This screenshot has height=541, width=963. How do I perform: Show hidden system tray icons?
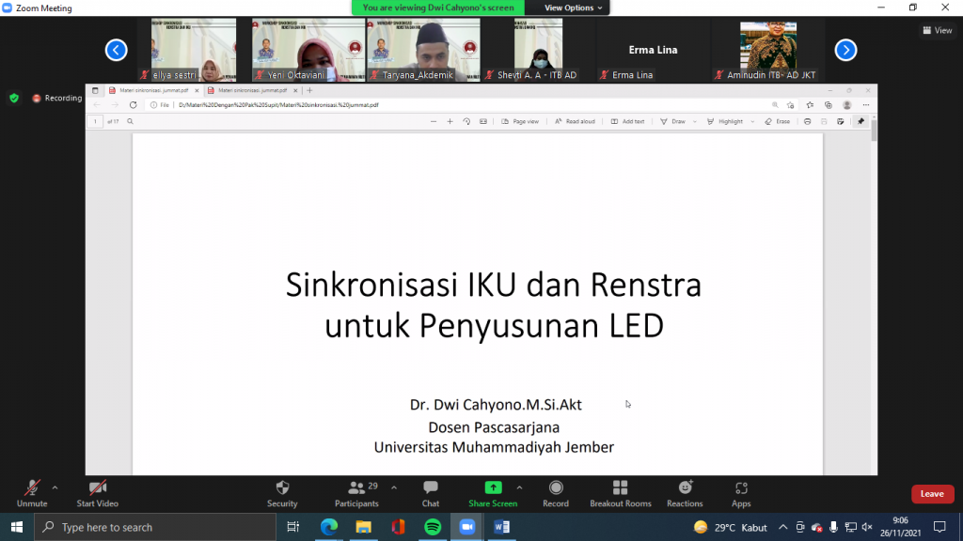coord(782,527)
